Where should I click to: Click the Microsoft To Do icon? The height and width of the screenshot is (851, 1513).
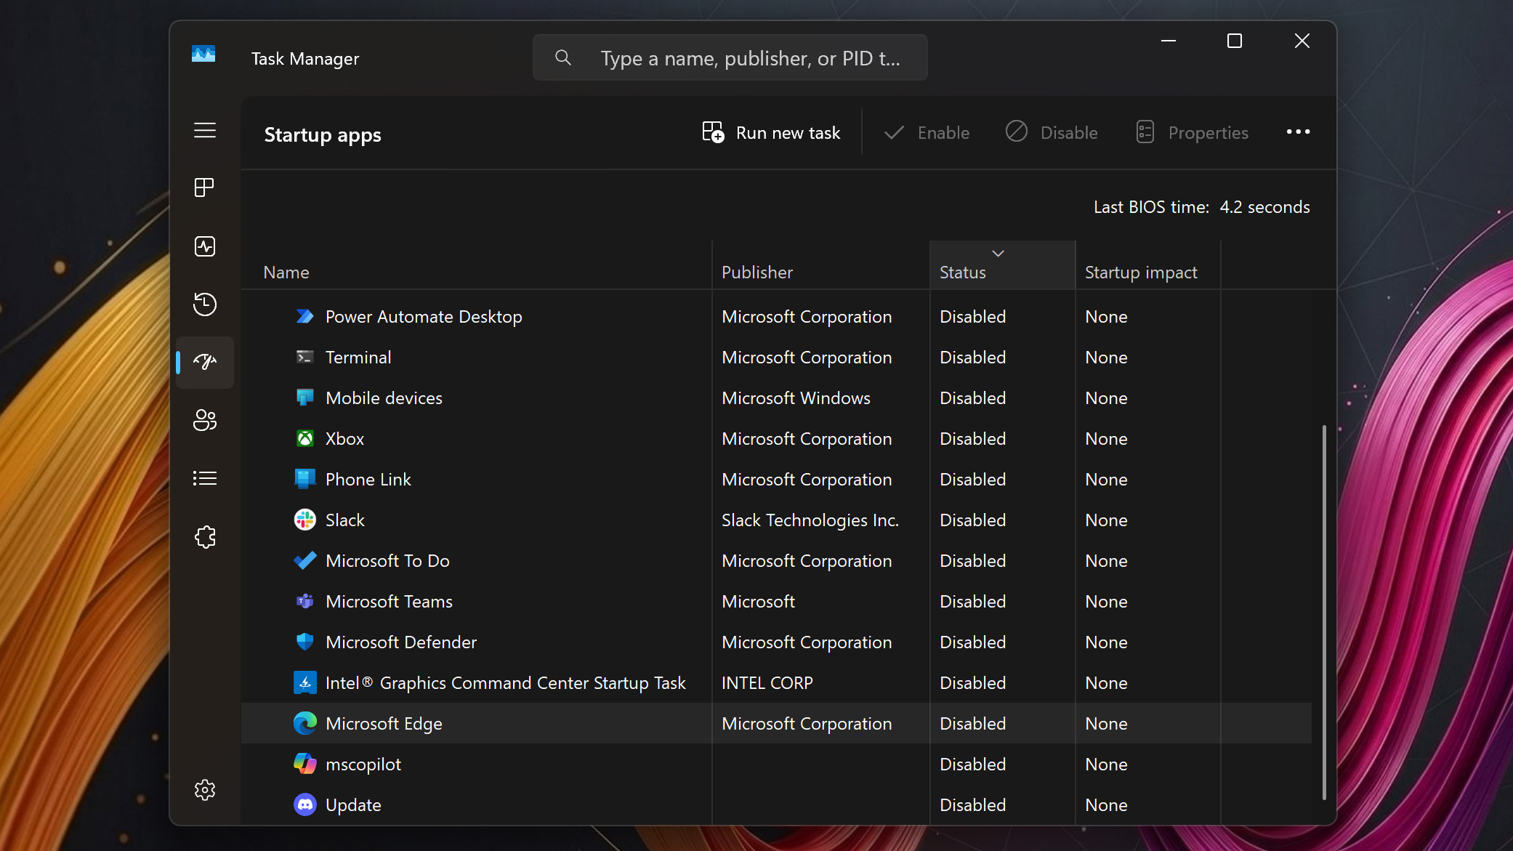pos(305,560)
